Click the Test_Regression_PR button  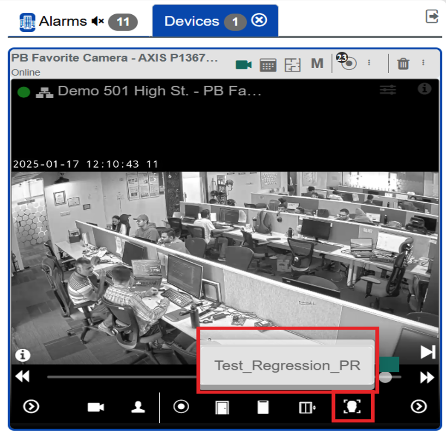(286, 365)
